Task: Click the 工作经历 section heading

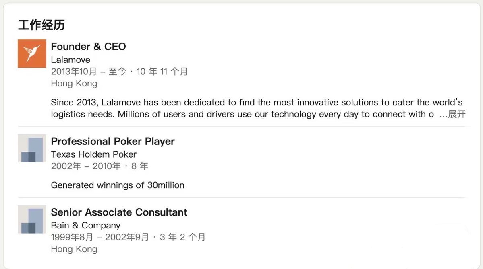Action: click(x=41, y=25)
